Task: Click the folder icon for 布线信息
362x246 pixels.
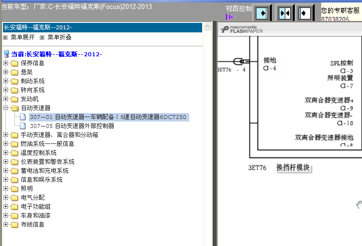Action: coord(14,225)
